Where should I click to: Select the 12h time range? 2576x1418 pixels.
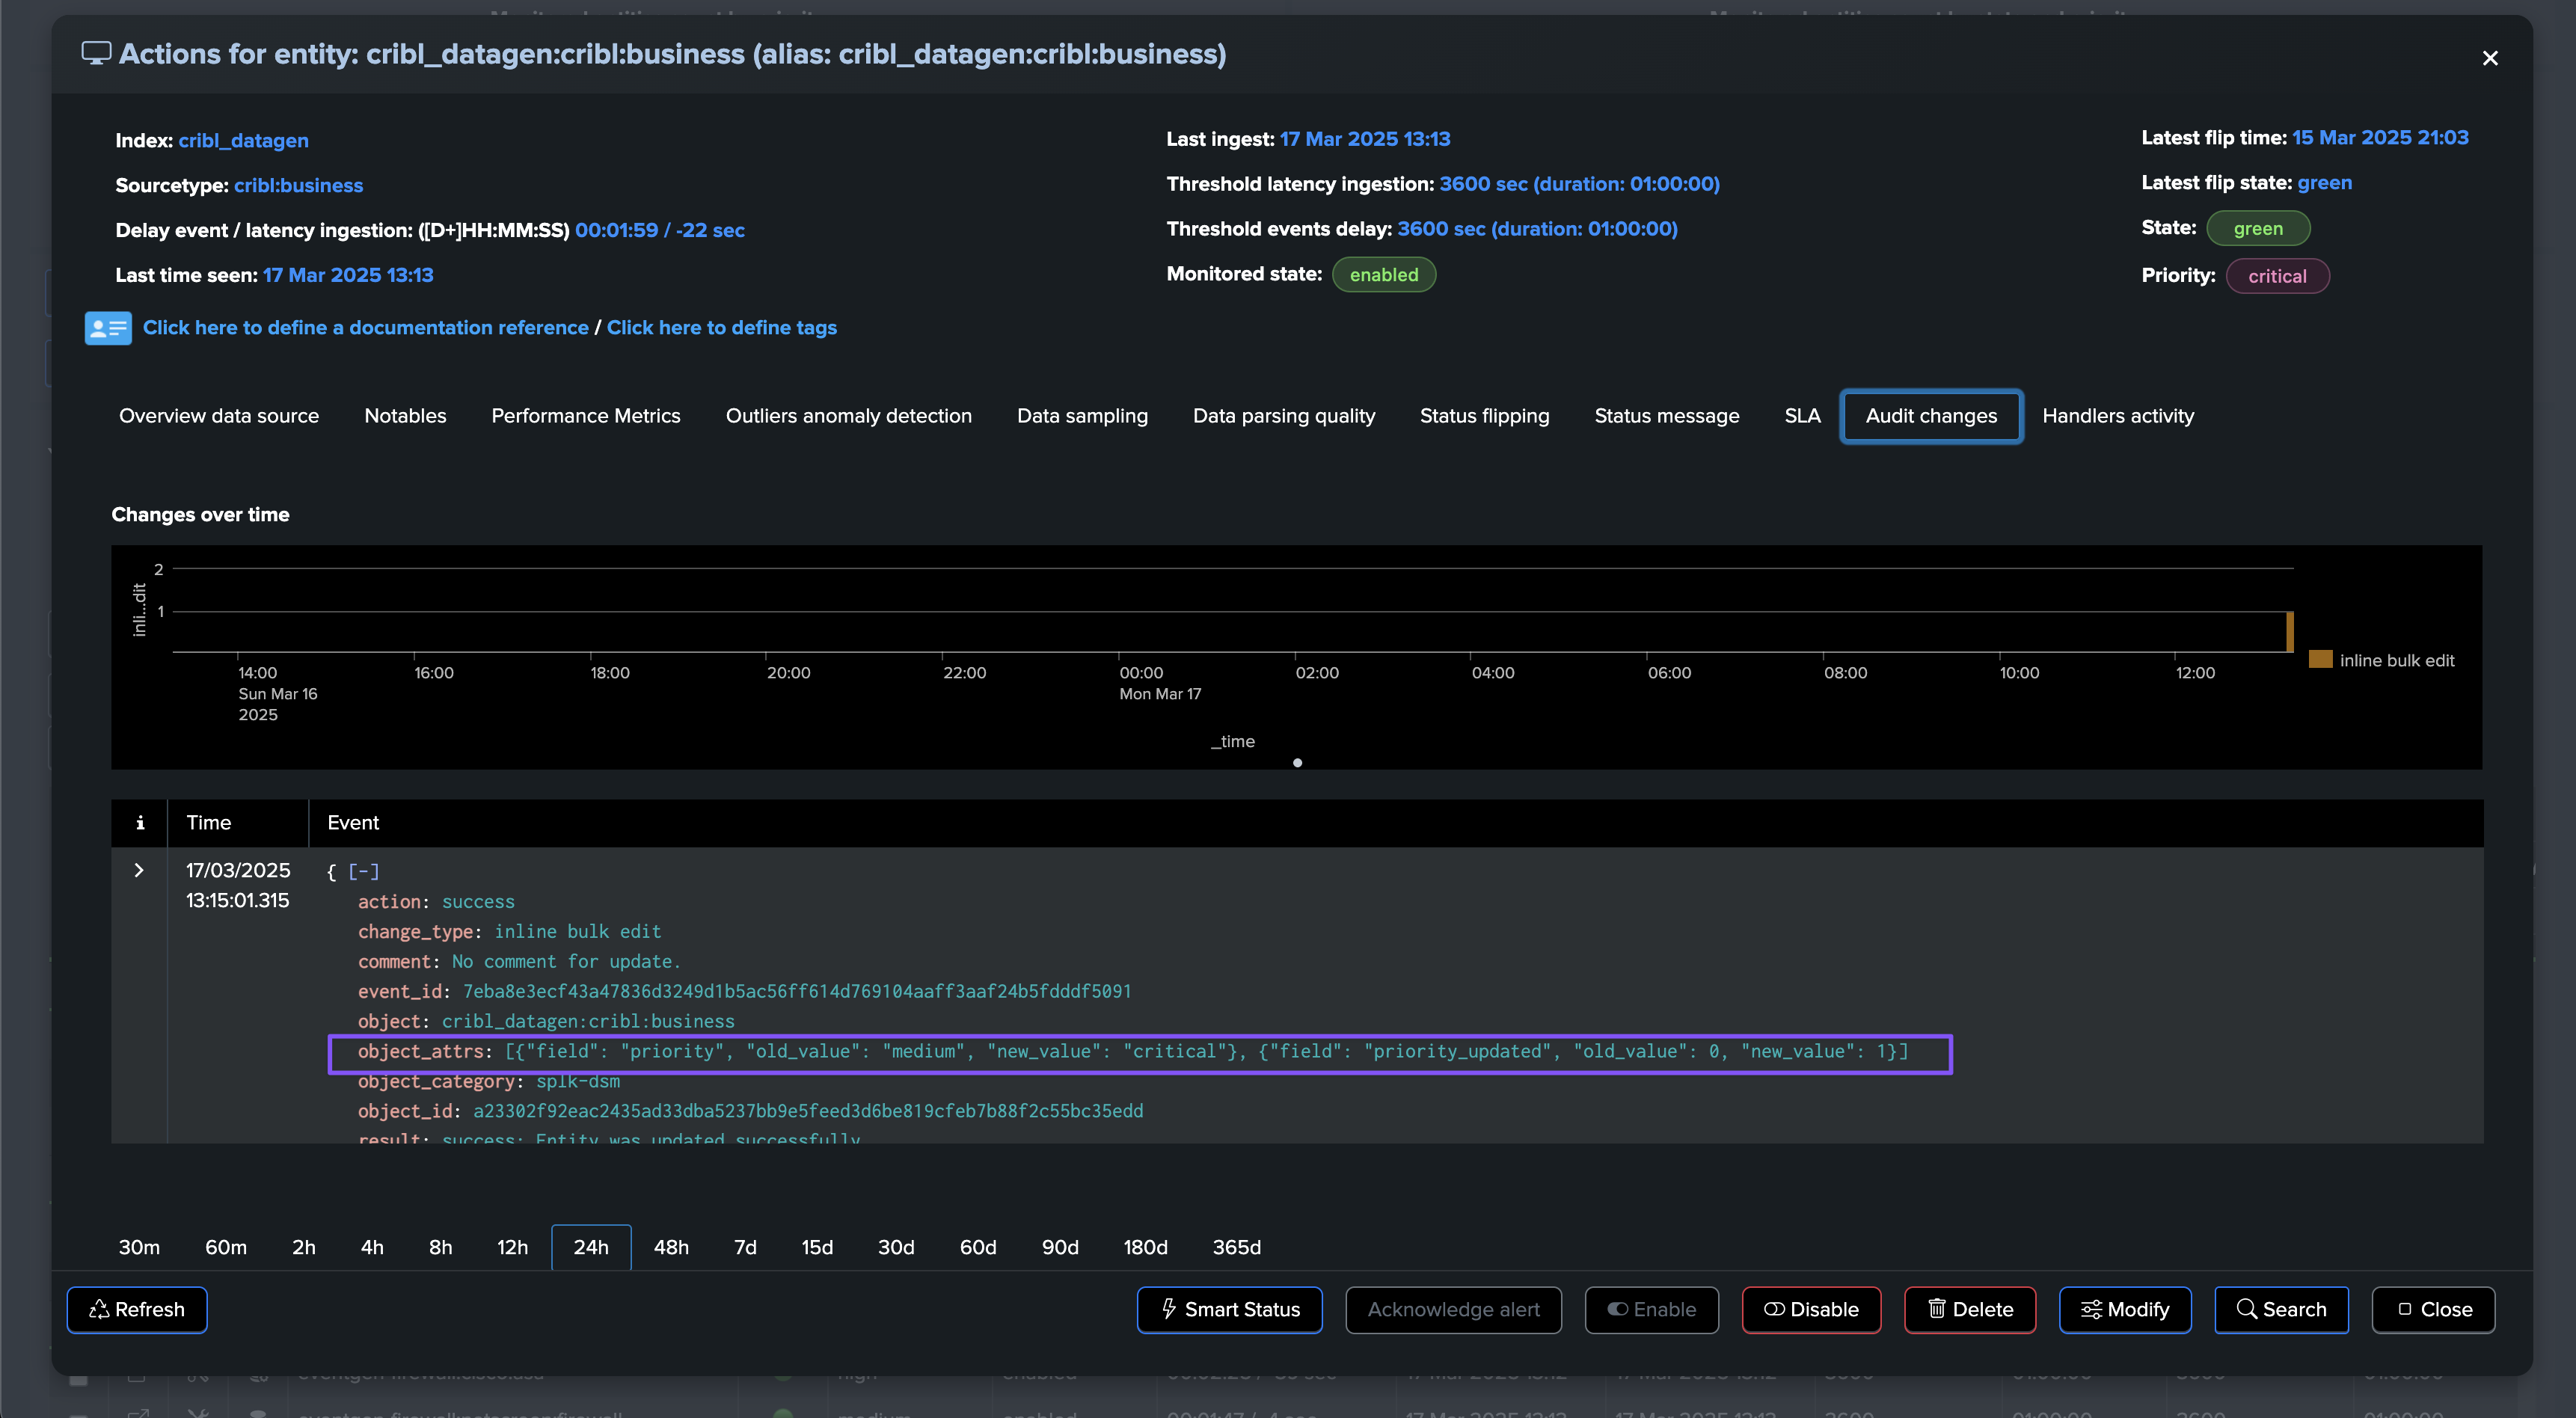coord(513,1247)
